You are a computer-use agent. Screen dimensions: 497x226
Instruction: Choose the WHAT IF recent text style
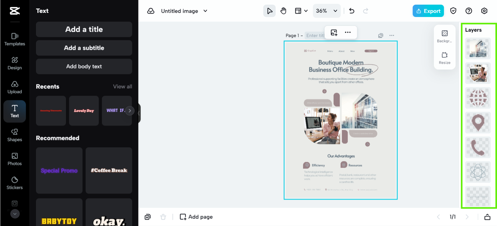(115, 111)
